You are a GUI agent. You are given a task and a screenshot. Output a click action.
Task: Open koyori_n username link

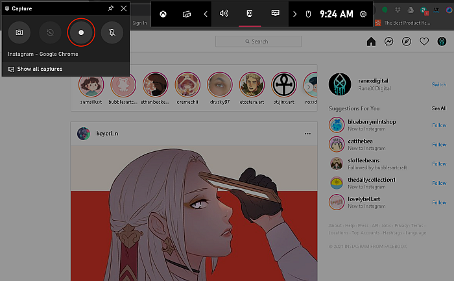[x=107, y=134]
